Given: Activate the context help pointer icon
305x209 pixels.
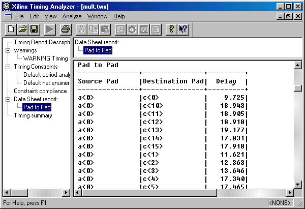Looking at the screenshot, I should point(183,29).
